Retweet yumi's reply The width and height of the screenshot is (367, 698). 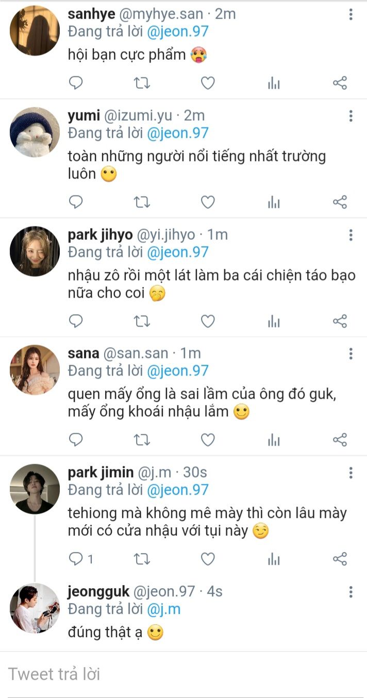pyautogui.click(x=142, y=202)
